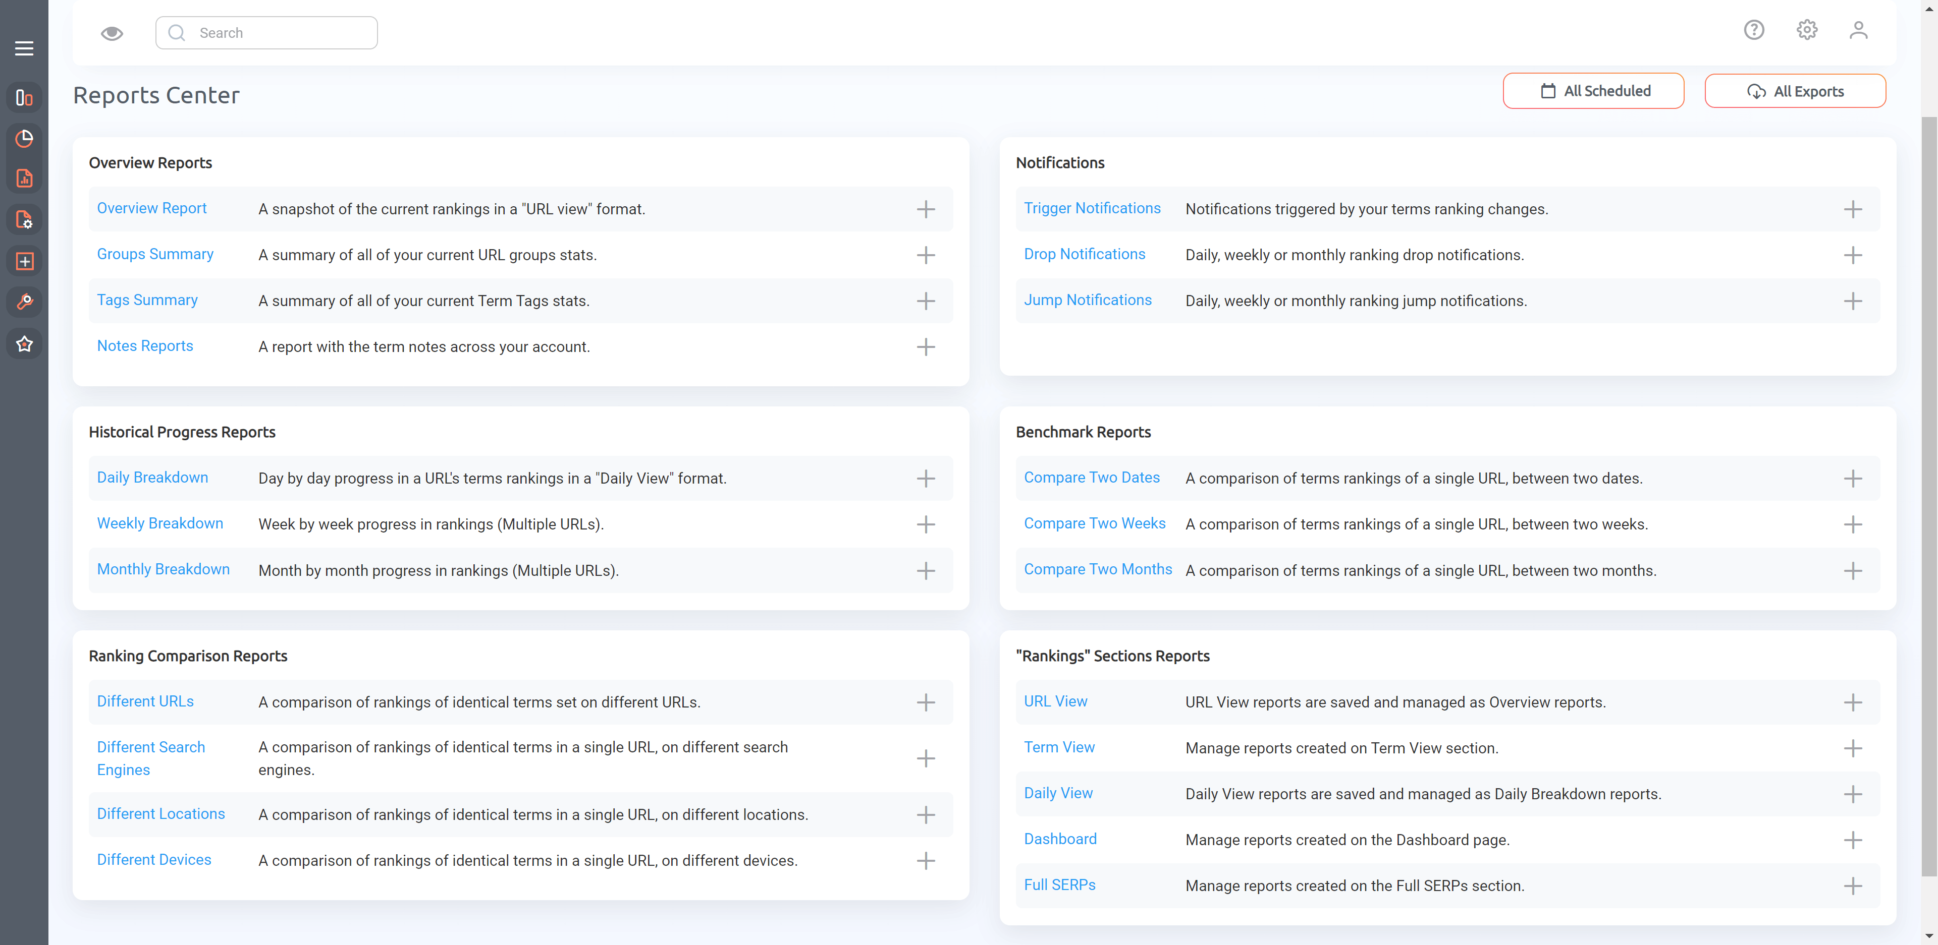Open the settings gear icon
Viewport: 1938px width, 945px height.
(x=1807, y=30)
